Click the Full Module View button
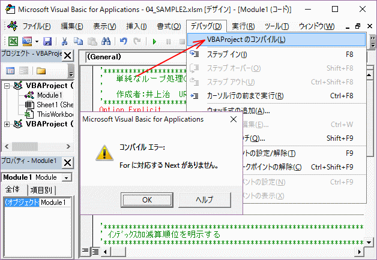The width and height of the screenshot is (377, 260). point(95,252)
